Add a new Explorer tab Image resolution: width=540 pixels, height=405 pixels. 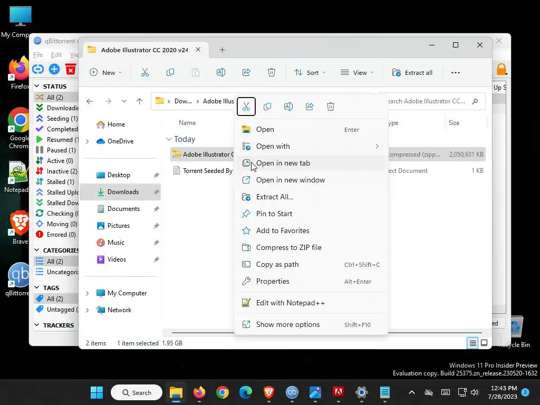222,50
